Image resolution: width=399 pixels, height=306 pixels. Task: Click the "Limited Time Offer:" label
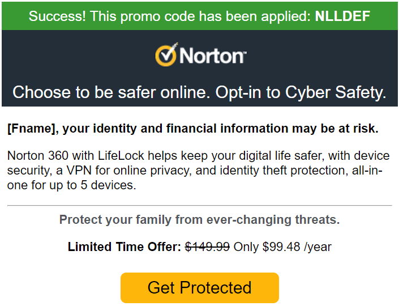[x=125, y=247]
